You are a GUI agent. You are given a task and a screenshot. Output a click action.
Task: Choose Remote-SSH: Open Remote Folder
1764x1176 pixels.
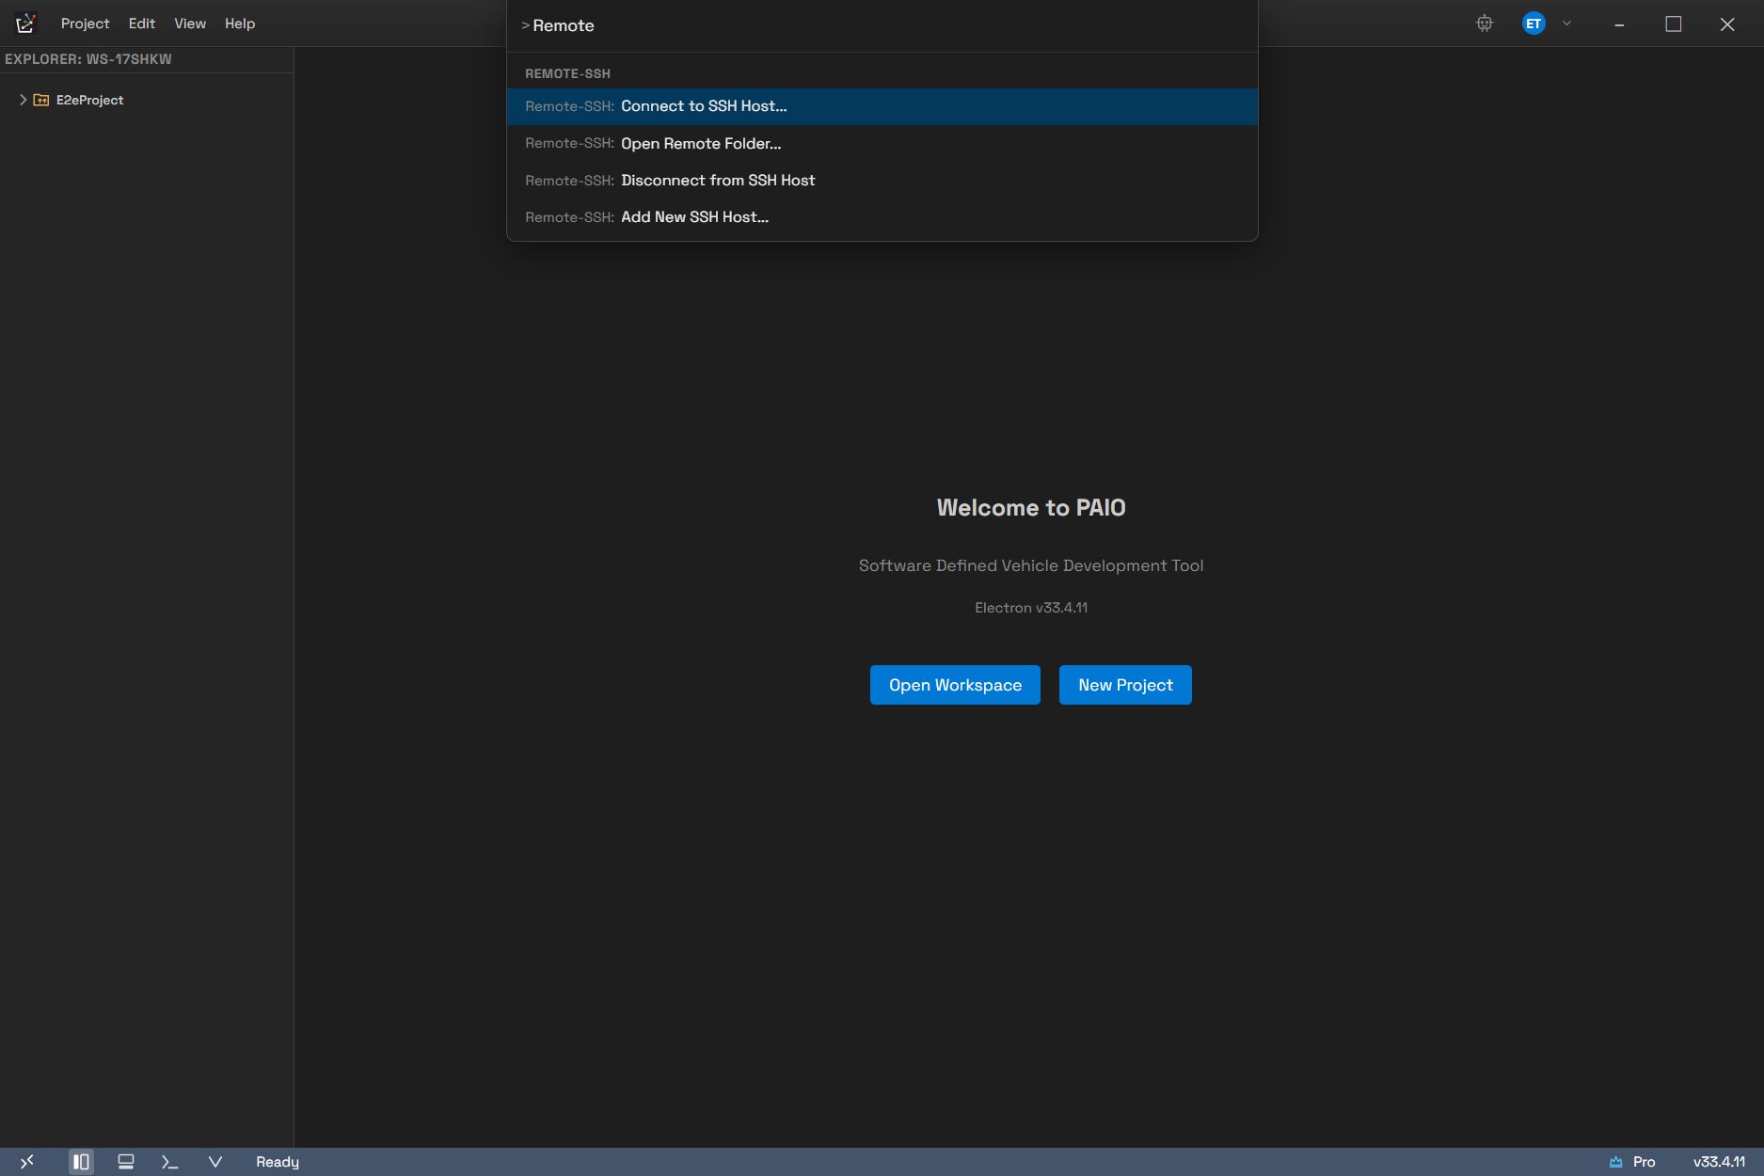[882, 143]
